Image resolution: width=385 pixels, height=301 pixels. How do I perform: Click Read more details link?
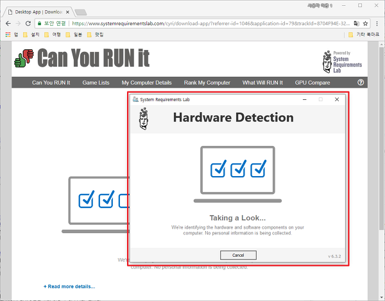69,286
